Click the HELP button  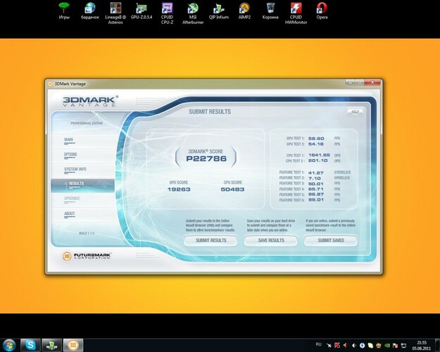pyautogui.click(x=355, y=111)
